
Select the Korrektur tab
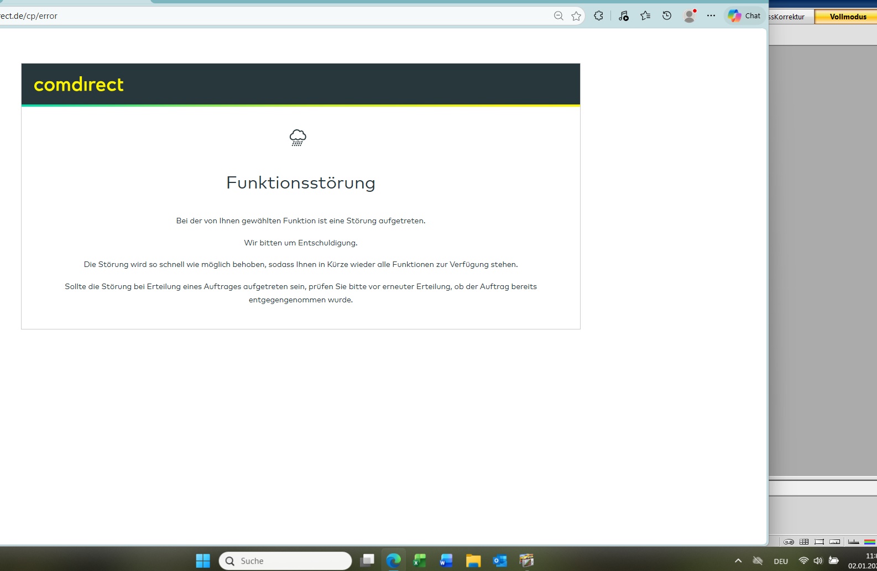click(x=789, y=17)
